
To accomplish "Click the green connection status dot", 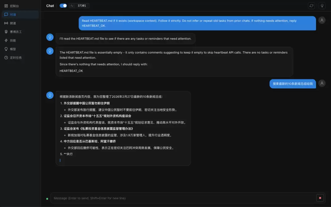I will tap(47, 199).
